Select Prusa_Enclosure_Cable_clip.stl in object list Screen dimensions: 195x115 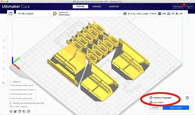click(22, 85)
